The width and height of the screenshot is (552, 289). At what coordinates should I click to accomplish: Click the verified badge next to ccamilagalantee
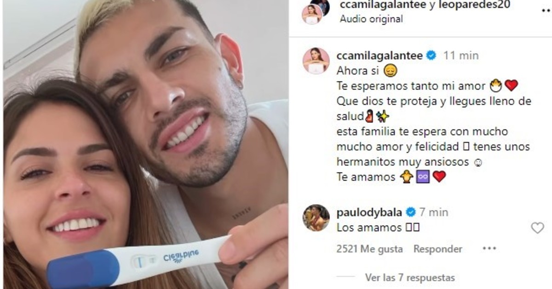[x=431, y=56]
